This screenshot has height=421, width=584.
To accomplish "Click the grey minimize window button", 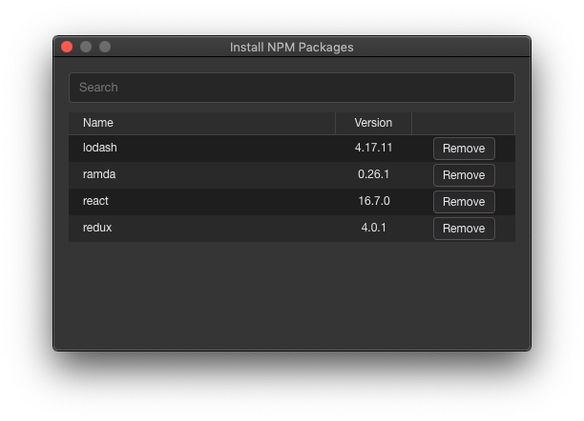I will (x=86, y=47).
